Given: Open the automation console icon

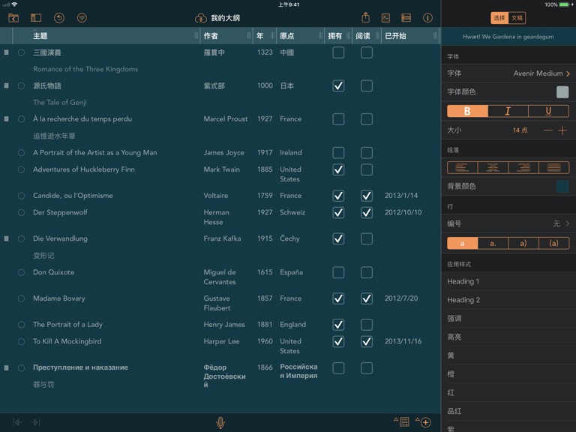Looking at the screenshot, I should [385, 18].
